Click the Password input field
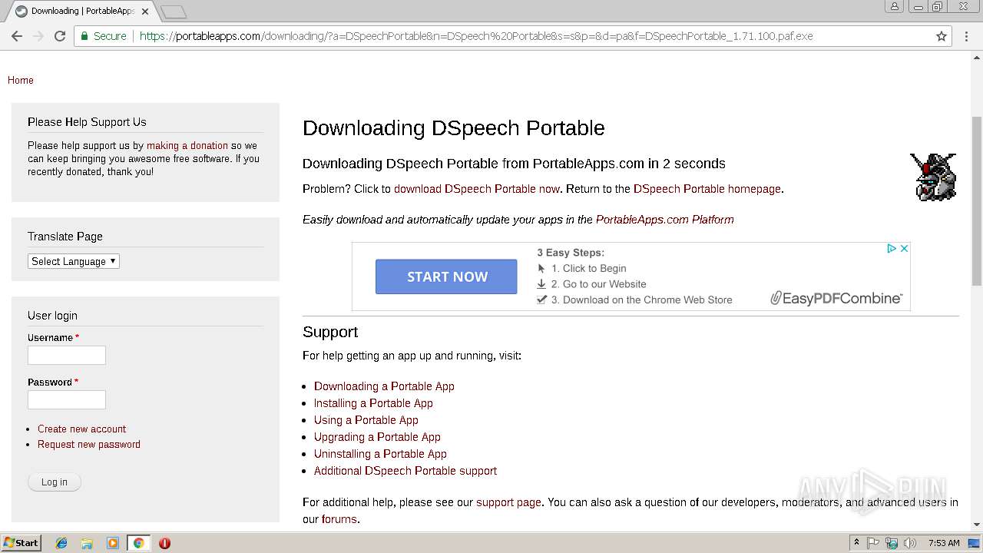 [67, 399]
